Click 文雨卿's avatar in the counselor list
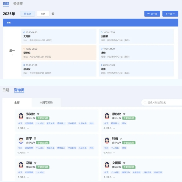182x182 pixels. 107,165
